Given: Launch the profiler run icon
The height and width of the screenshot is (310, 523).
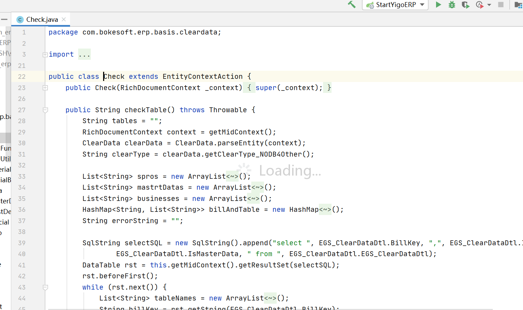Looking at the screenshot, I should pos(479,5).
